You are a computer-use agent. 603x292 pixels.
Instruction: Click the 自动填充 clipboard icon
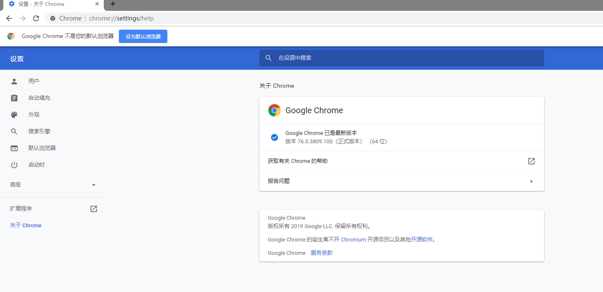(14, 98)
